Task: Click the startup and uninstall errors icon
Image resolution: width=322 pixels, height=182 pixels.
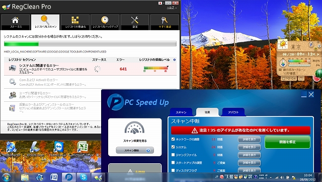Action: tap(12, 108)
